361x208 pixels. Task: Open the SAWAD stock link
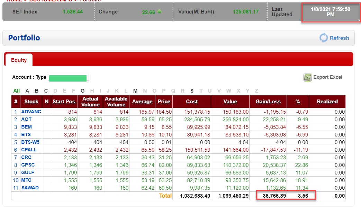30,188
